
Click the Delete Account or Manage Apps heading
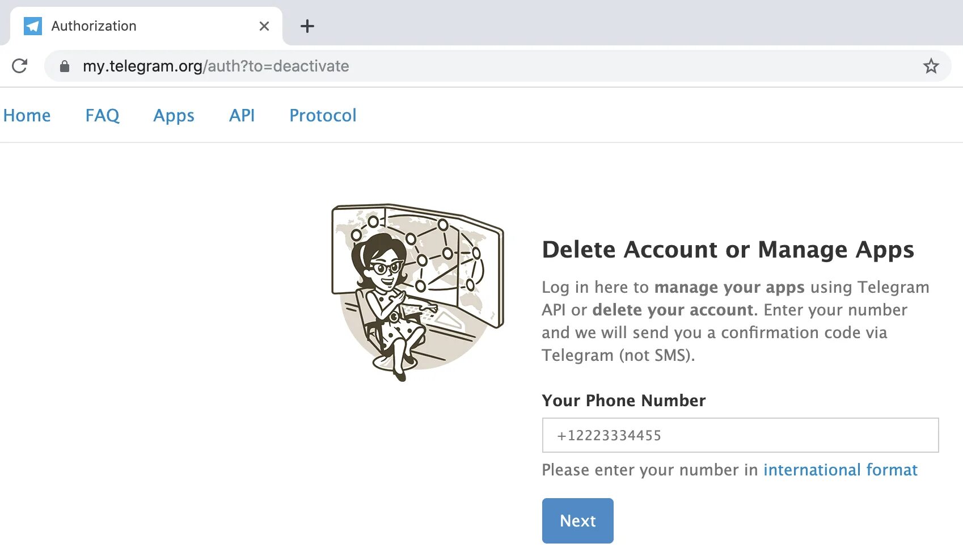[x=728, y=250]
